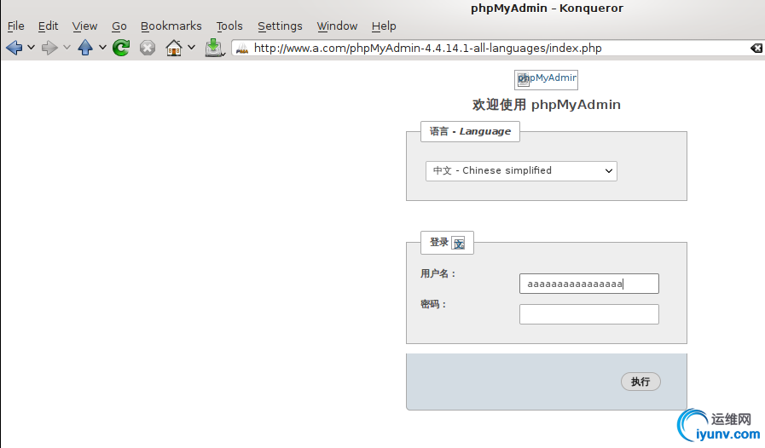Image resolution: width=765 pixels, height=448 pixels.
Task: Click the 密码 password input field
Action: point(588,314)
